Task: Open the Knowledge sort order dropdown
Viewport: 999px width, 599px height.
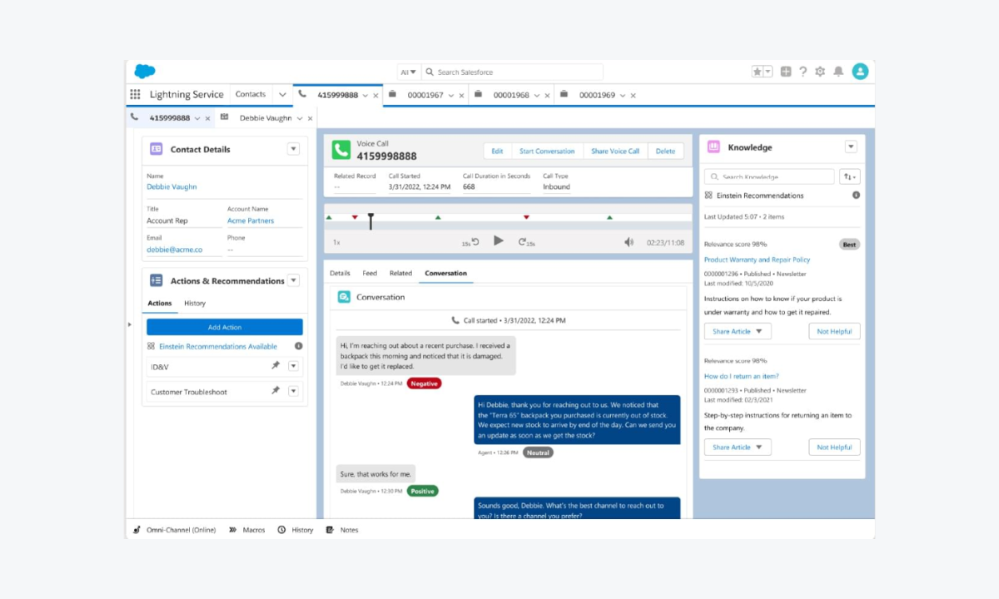Action: point(850,176)
